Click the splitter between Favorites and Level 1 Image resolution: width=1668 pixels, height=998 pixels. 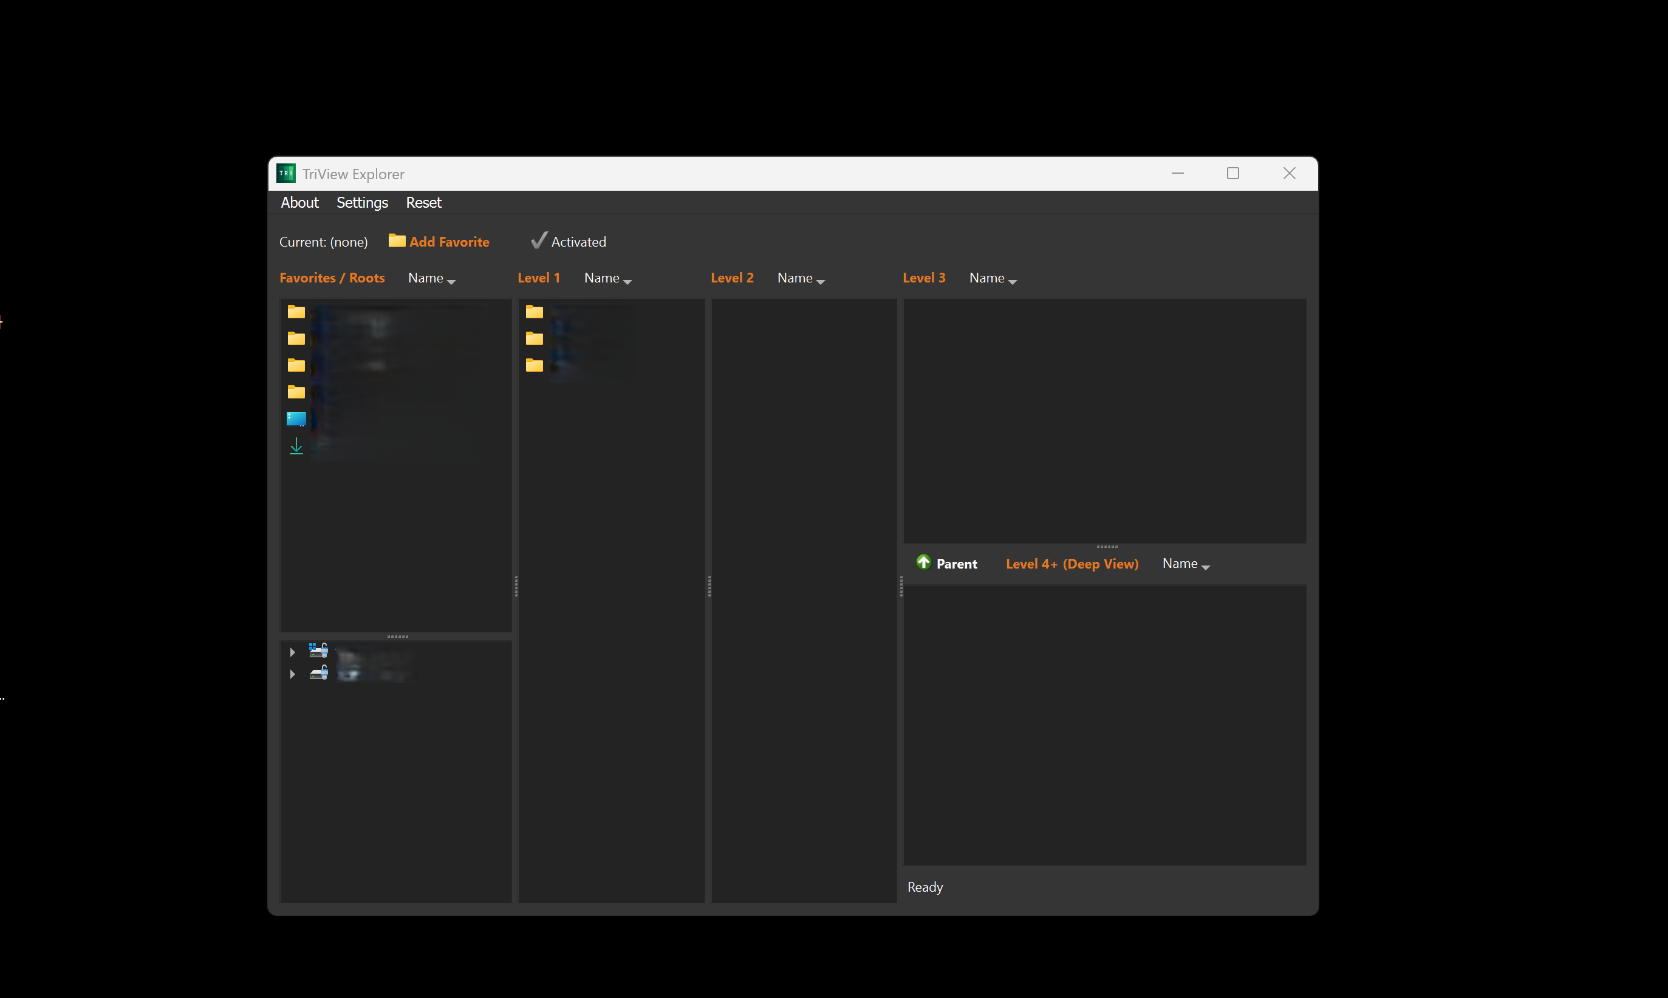516,586
